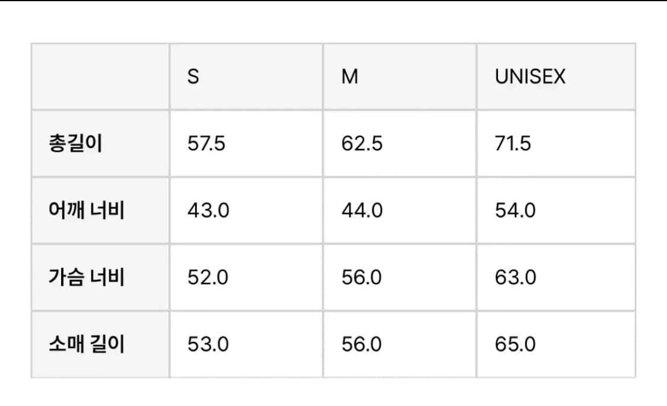Screen dimensions: 667x406
Task: Click the 가슴 너비 row label
Action: pyautogui.click(x=87, y=277)
